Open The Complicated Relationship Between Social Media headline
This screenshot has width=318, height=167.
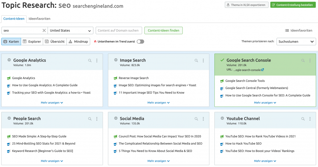point(161,143)
